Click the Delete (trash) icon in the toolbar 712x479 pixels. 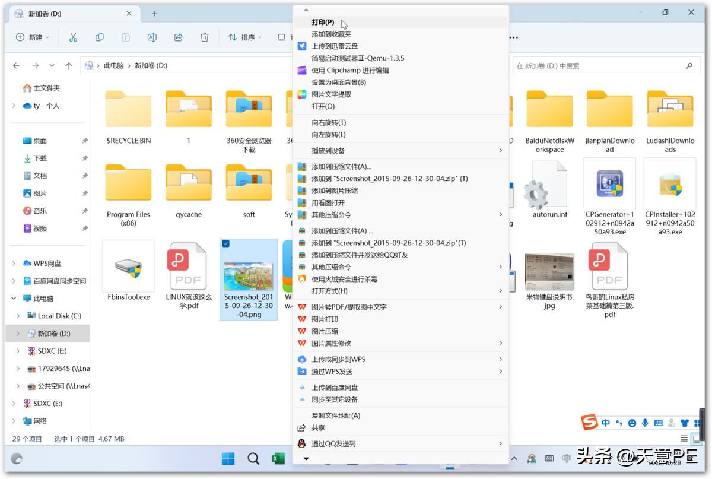[x=204, y=37]
